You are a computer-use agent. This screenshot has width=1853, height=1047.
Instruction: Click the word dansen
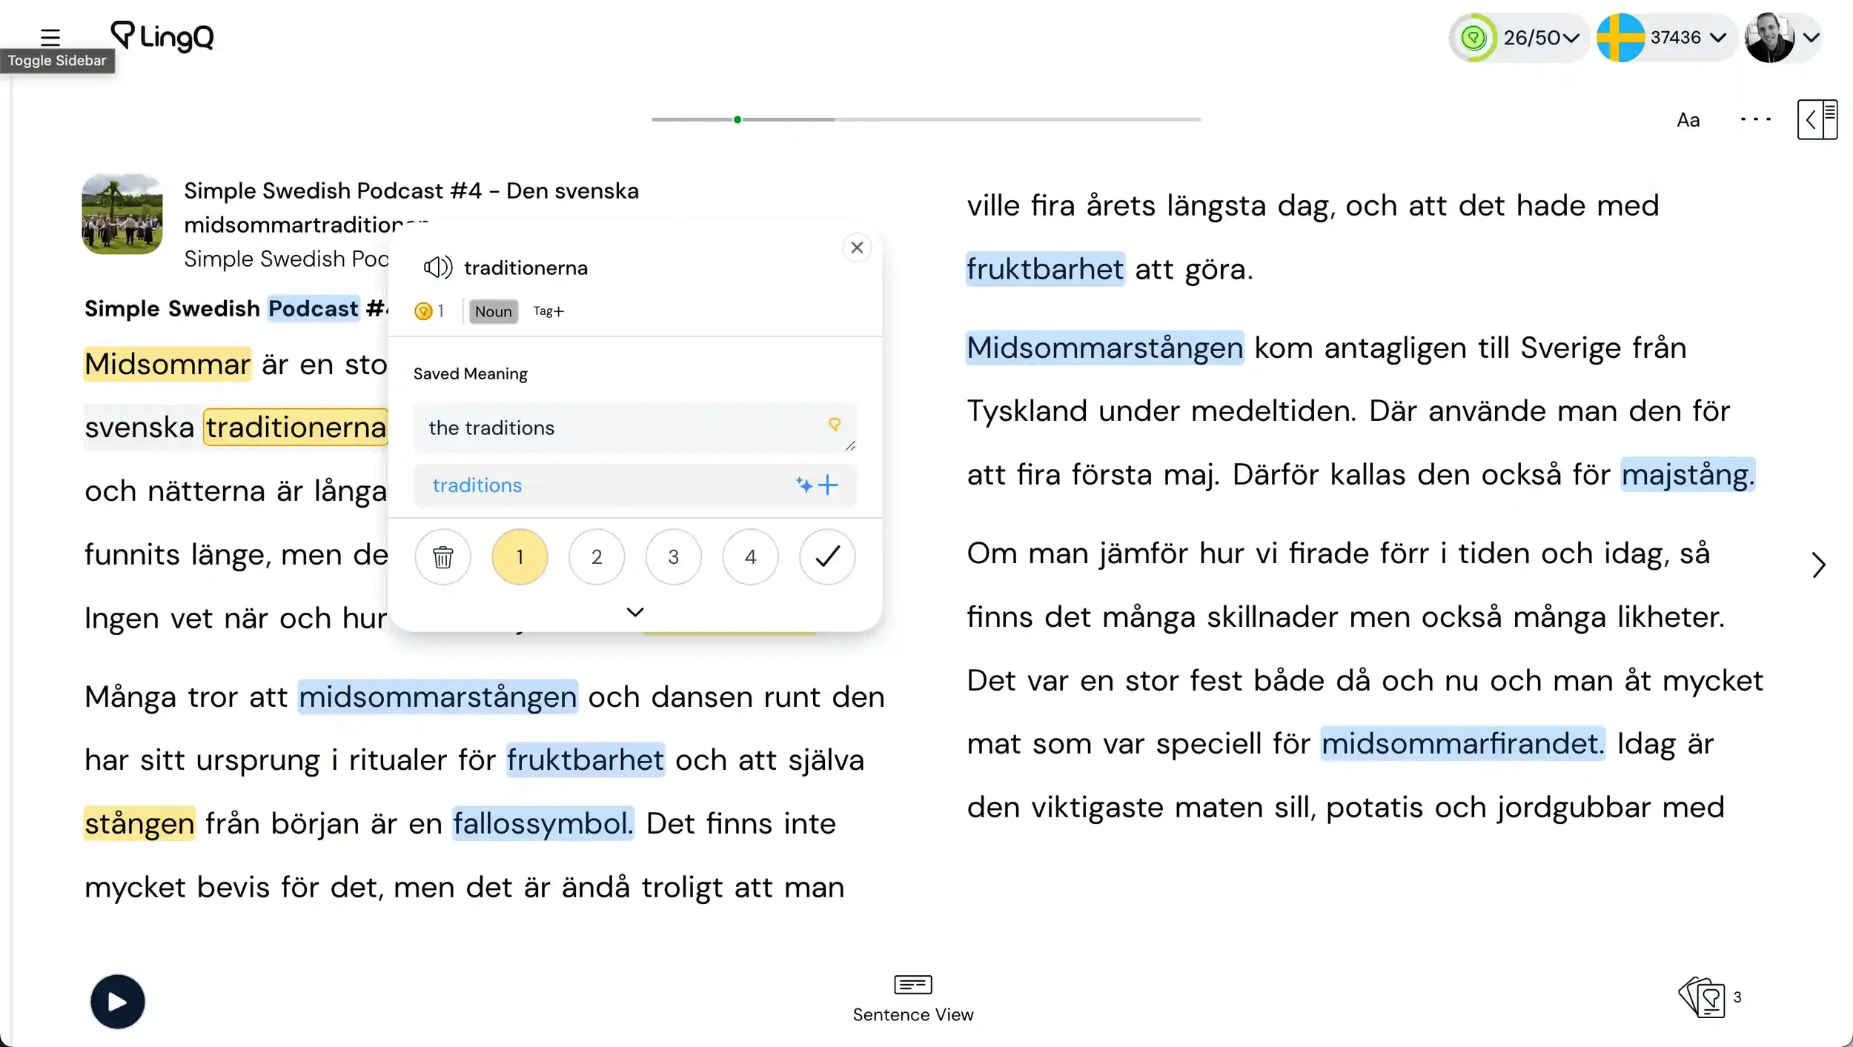tap(701, 697)
